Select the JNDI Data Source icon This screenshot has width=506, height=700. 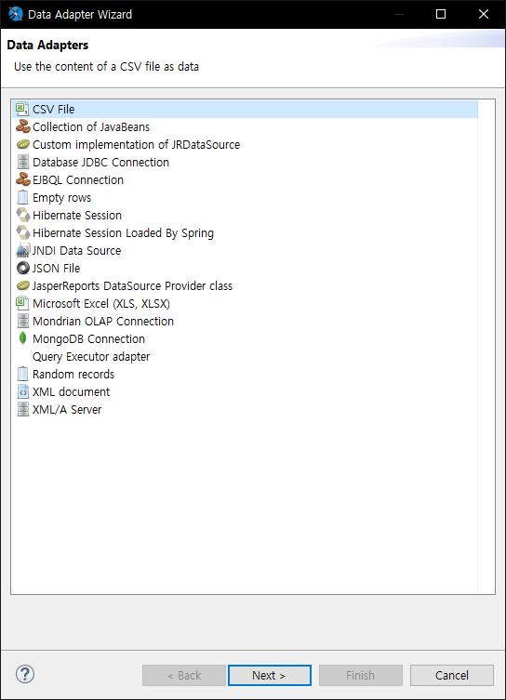coord(22,250)
